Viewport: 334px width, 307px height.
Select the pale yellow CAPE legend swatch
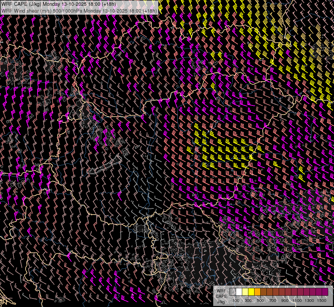245,292
